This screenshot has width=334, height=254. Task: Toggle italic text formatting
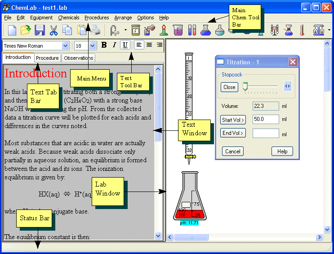(115, 45)
